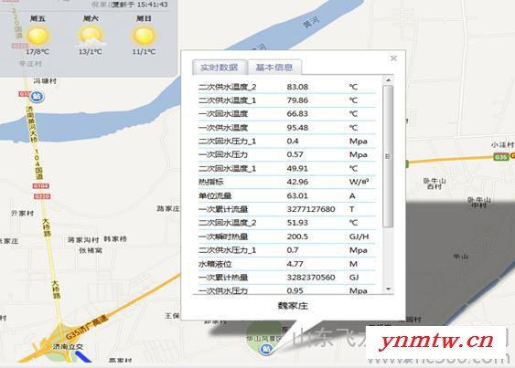Select the 单位流量 row label
The height and width of the screenshot is (368, 515).
pyautogui.click(x=215, y=195)
